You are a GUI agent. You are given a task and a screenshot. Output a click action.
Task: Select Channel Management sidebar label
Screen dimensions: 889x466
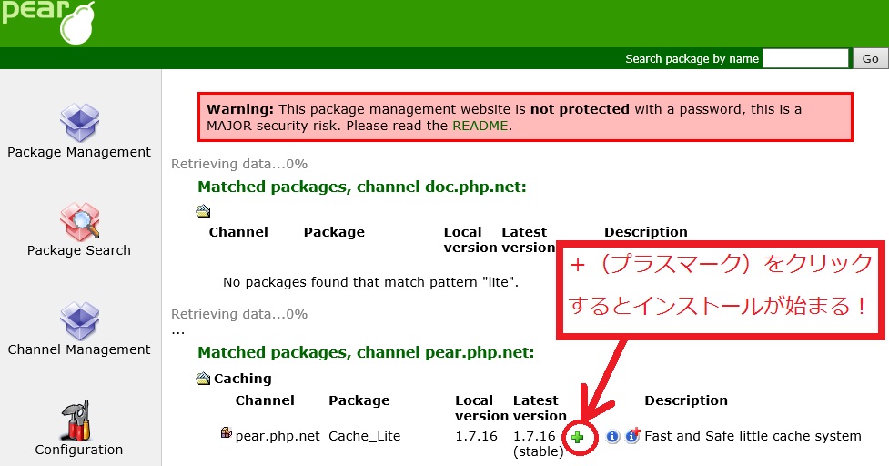pos(79,349)
